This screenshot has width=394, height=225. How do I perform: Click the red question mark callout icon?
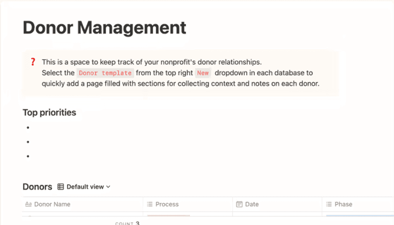[x=33, y=62]
